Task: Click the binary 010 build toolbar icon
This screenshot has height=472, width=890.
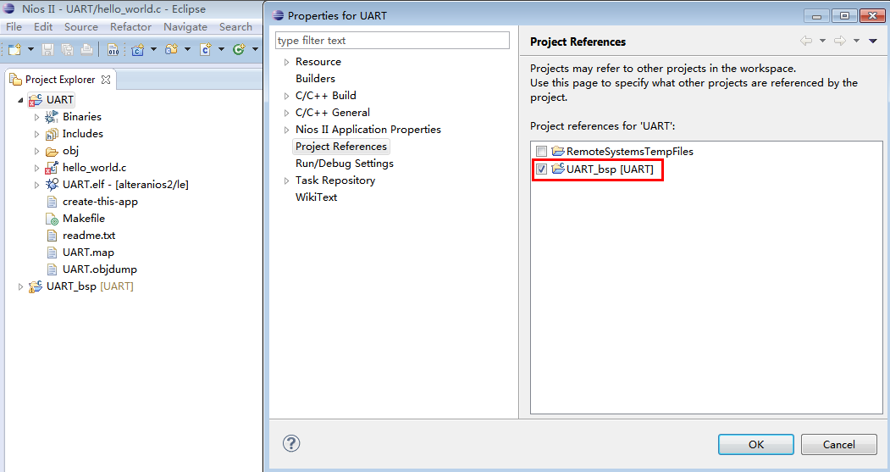Action: (113, 50)
